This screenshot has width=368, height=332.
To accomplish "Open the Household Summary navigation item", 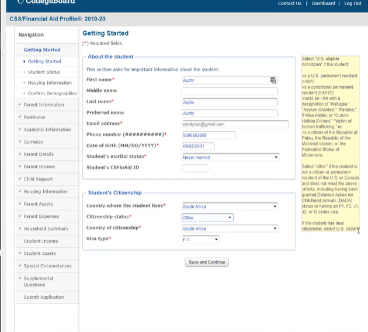I will pos(46,229).
